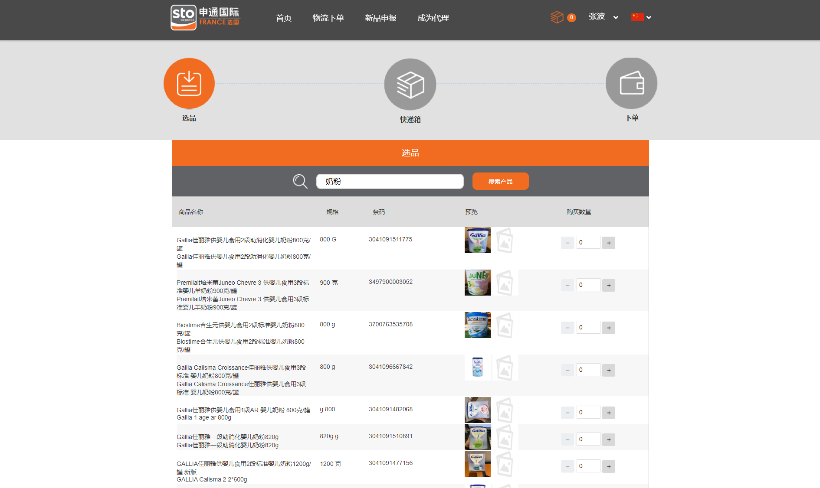Focus the search box containing 奶粉
The width and height of the screenshot is (820, 488).
[x=390, y=181]
